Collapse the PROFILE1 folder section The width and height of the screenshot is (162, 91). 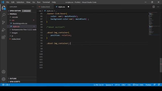pos(13,14)
